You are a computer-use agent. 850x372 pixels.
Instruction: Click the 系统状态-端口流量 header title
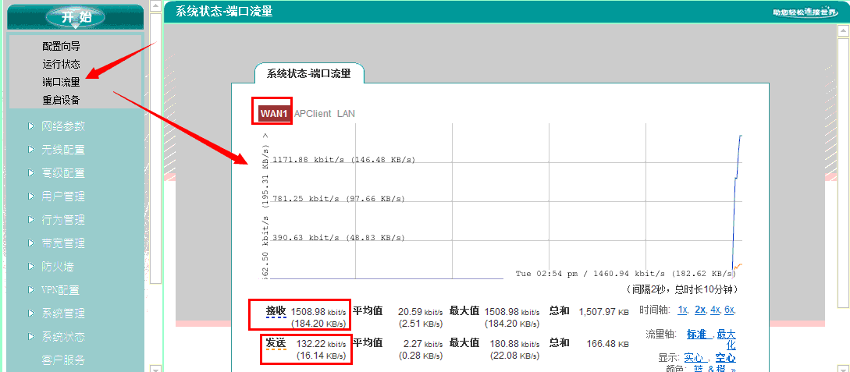click(224, 12)
